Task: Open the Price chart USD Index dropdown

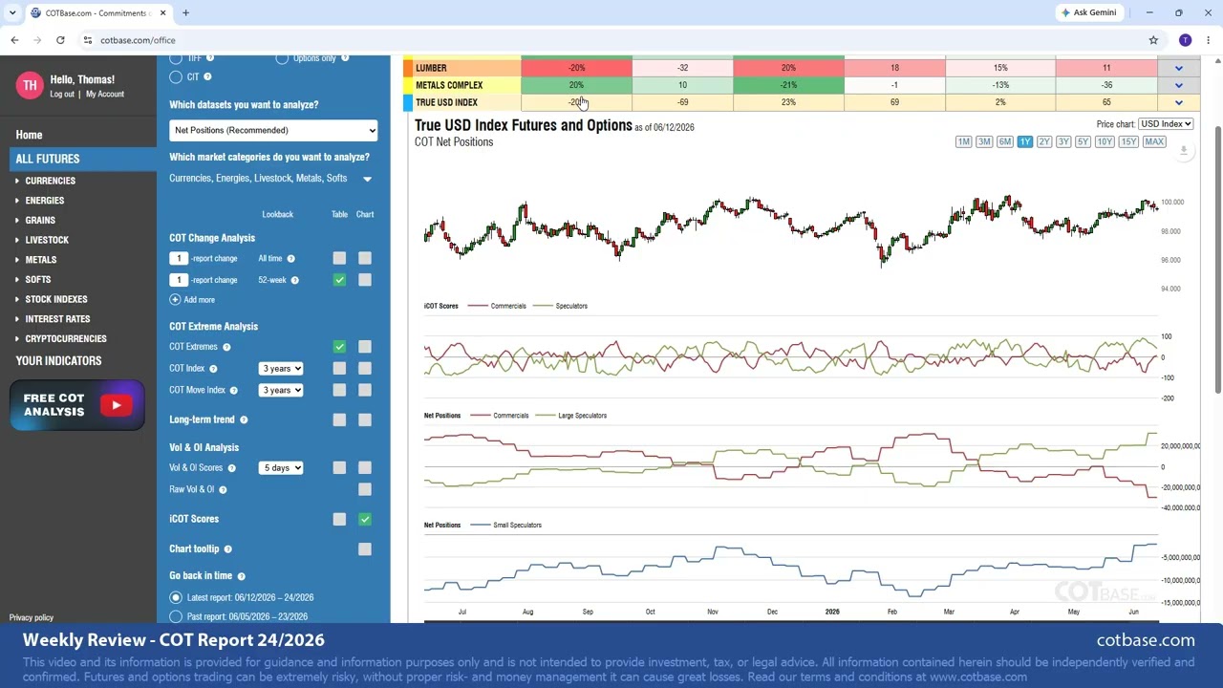Action: [1166, 124]
